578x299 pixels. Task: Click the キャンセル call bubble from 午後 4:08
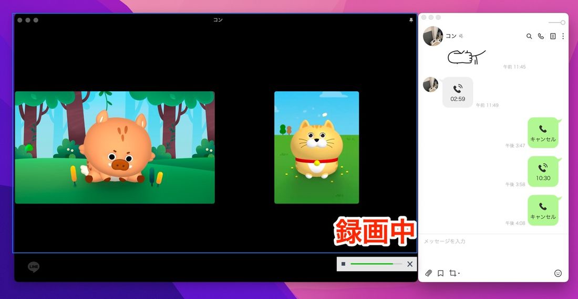[543, 210]
